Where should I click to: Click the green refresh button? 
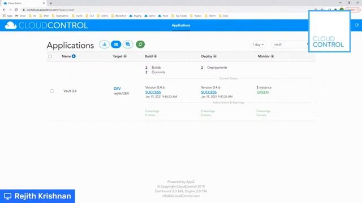coord(140,44)
